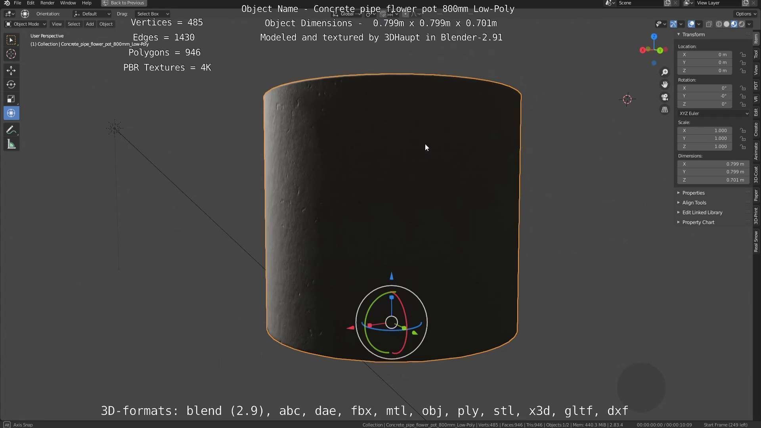Toggle X-ray mode
Image resolution: width=761 pixels, height=428 pixels.
tap(709, 24)
